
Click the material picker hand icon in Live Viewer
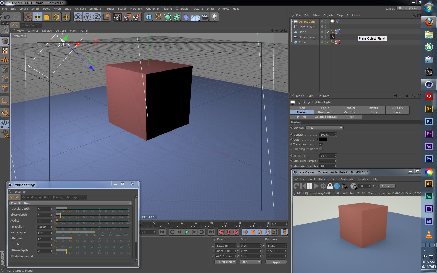[x=354, y=186]
